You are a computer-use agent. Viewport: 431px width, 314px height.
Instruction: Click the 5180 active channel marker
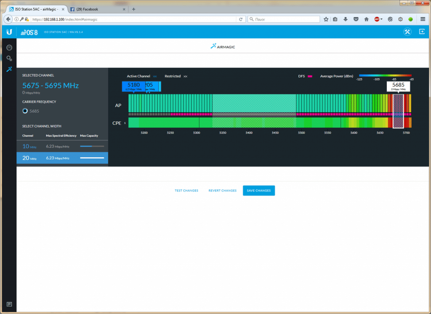pos(133,86)
